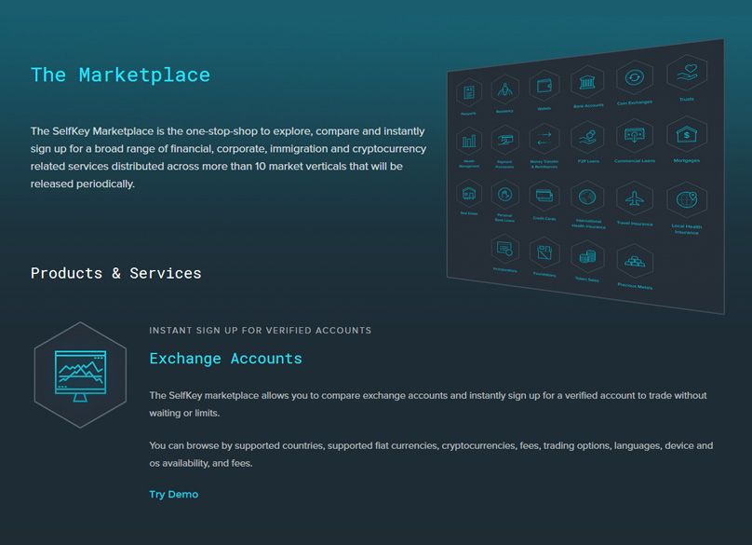Select the Token Sales coins icon
Screen dimensions: 752x545
click(x=587, y=256)
